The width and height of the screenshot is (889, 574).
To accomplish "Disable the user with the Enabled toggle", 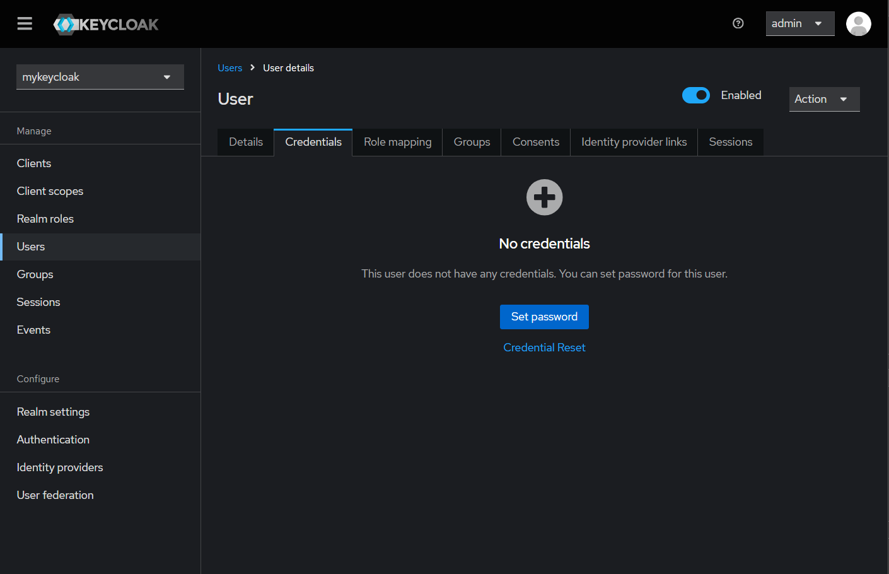I will click(x=696, y=95).
